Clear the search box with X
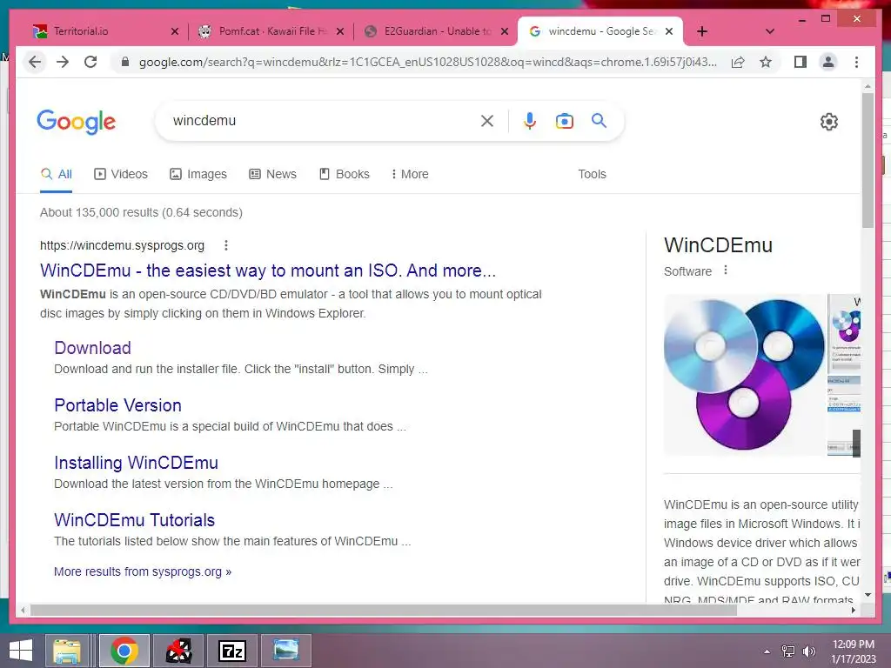The width and height of the screenshot is (891, 668). 487,120
